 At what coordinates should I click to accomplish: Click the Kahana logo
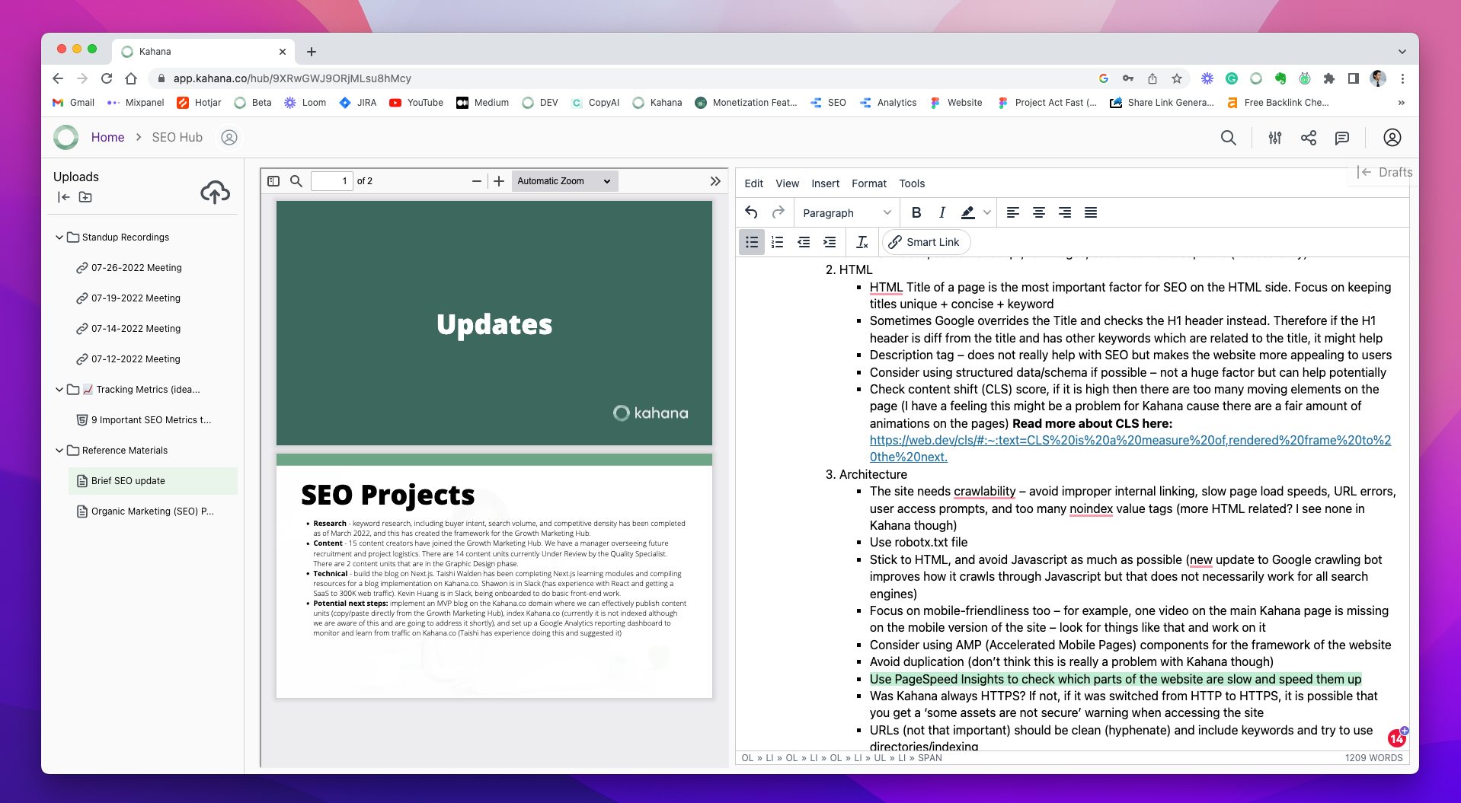pos(66,137)
